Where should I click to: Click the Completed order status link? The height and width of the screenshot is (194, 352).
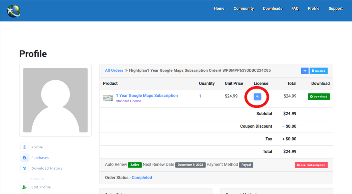click(142, 178)
